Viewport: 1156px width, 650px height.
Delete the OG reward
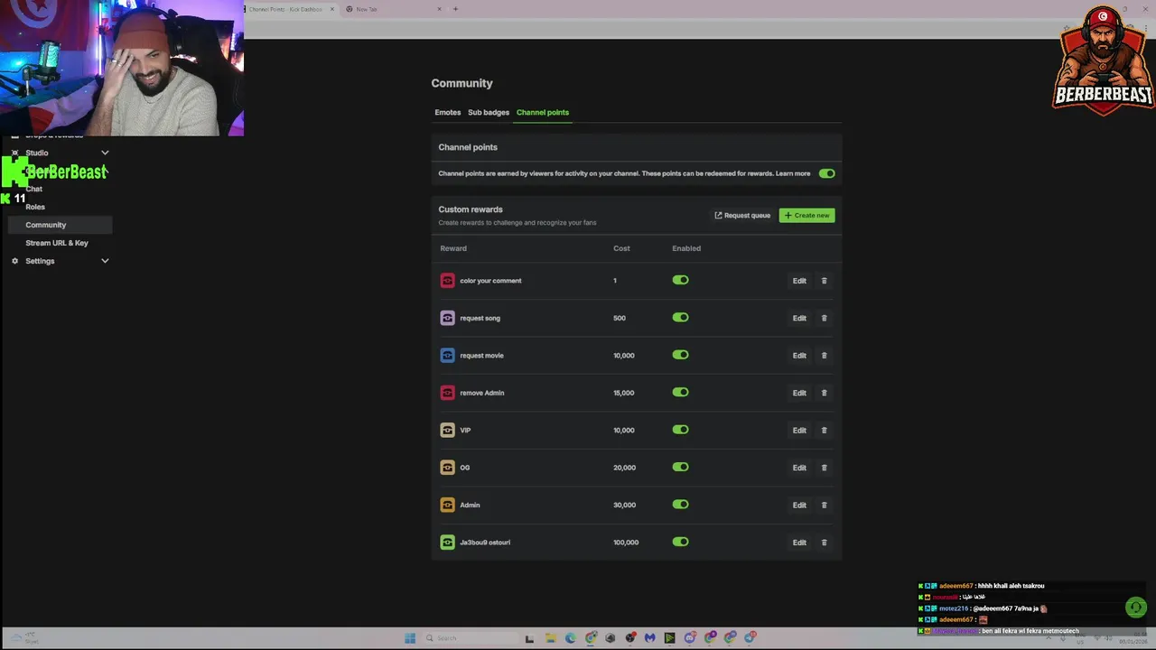pyautogui.click(x=824, y=468)
